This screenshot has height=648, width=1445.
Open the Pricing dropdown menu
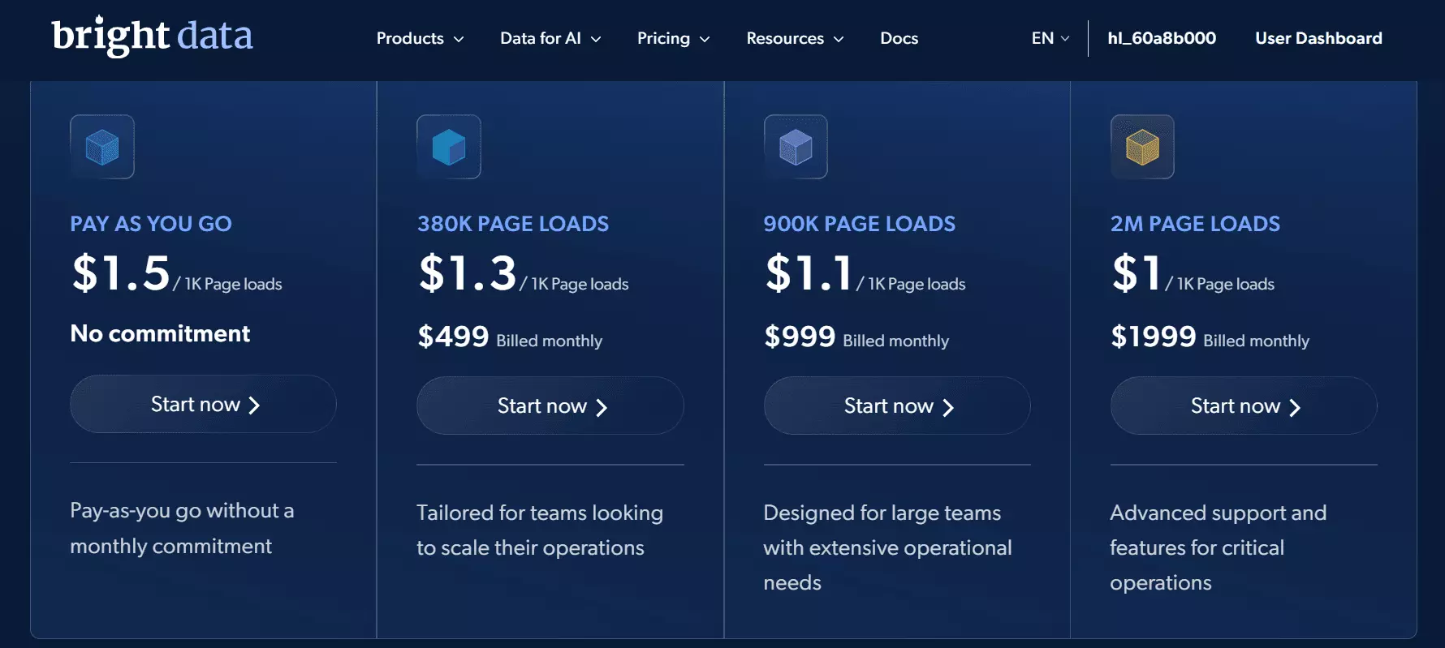coord(673,38)
